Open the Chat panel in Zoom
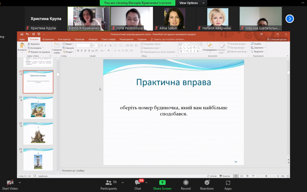307x192 pixels. click(138, 185)
